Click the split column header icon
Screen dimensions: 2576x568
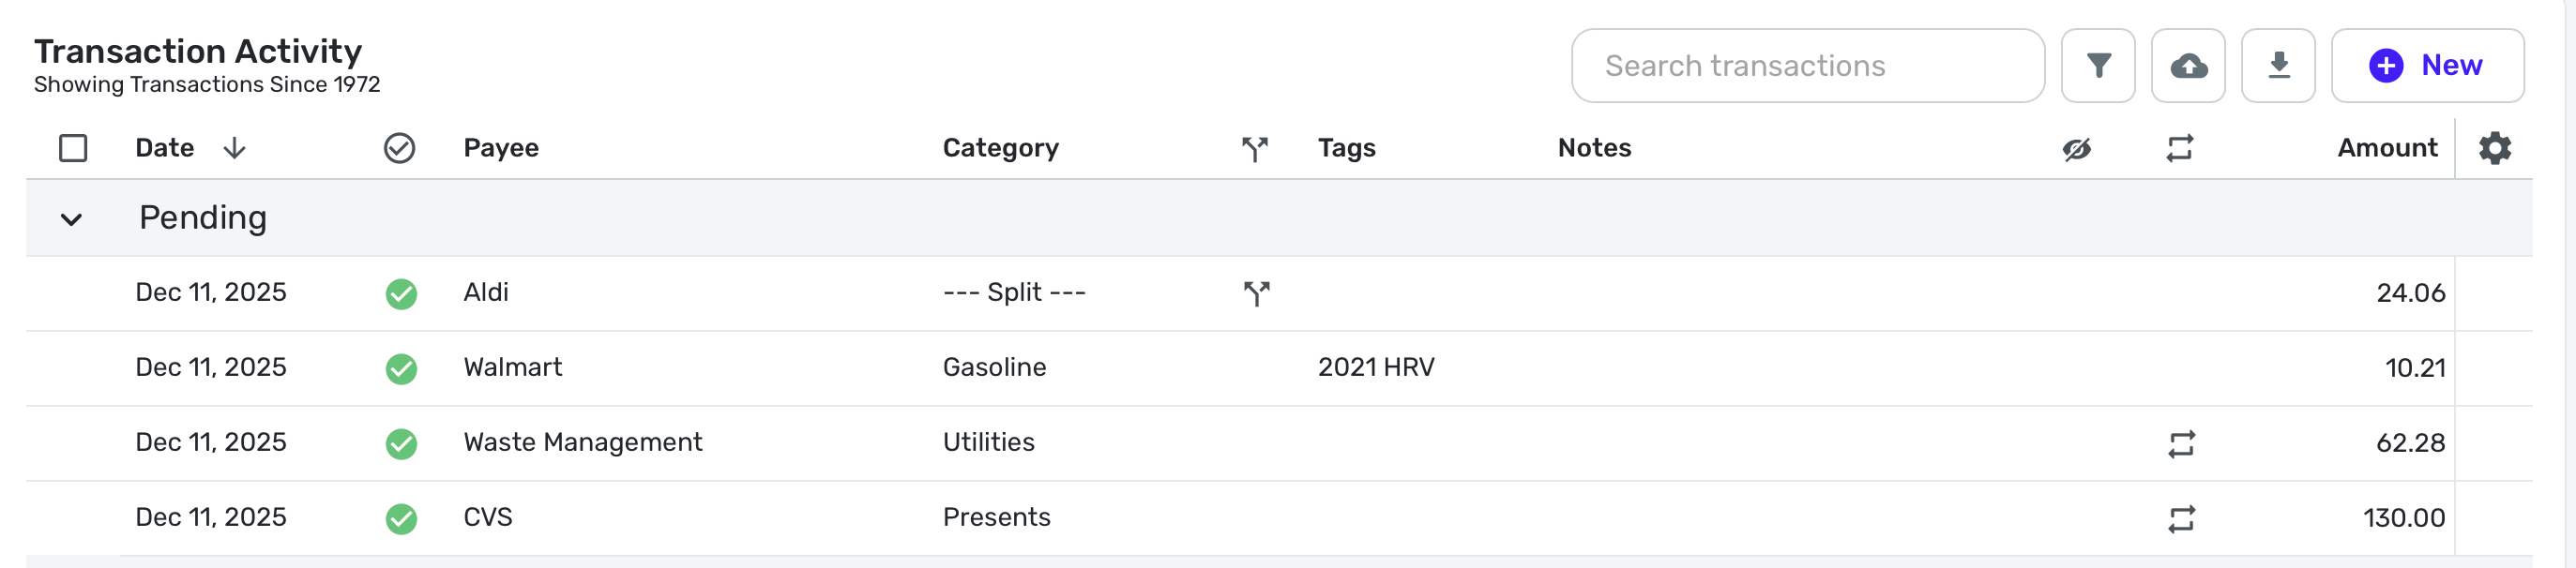[1255, 149]
